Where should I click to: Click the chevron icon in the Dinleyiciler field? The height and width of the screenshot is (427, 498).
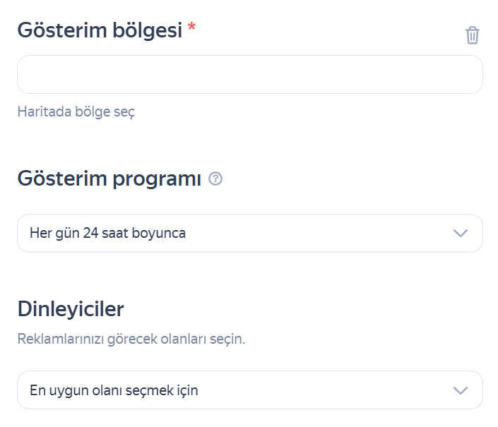point(461,390)
